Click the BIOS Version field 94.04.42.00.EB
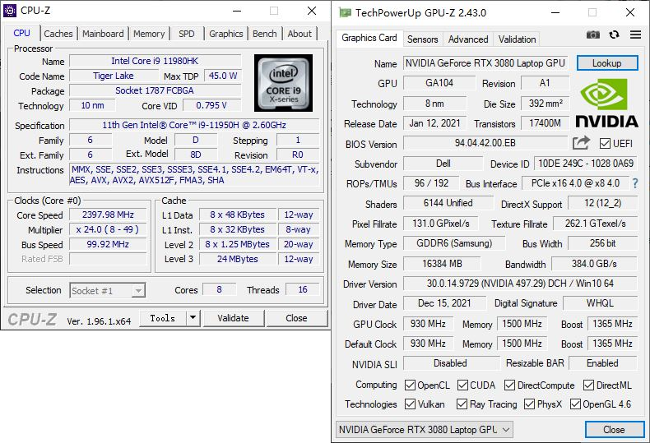Viewport: 650px width, 443px height. click(485, 143)
